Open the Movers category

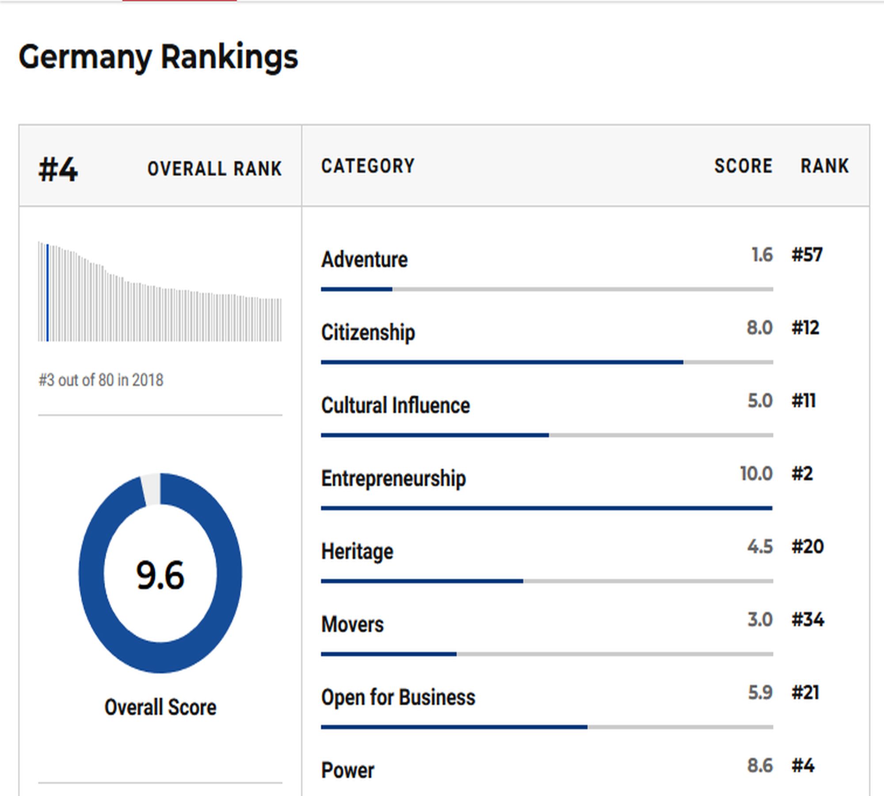(x=352, y=624)
